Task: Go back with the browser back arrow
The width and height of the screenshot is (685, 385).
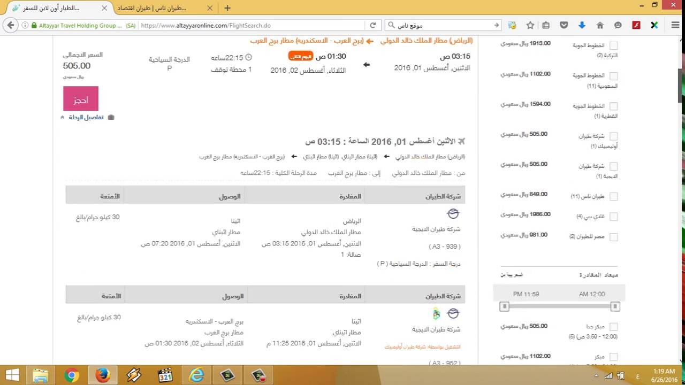Action: pos(10,25)
